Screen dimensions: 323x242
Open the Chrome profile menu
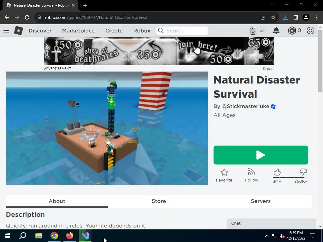pos(306,18)
